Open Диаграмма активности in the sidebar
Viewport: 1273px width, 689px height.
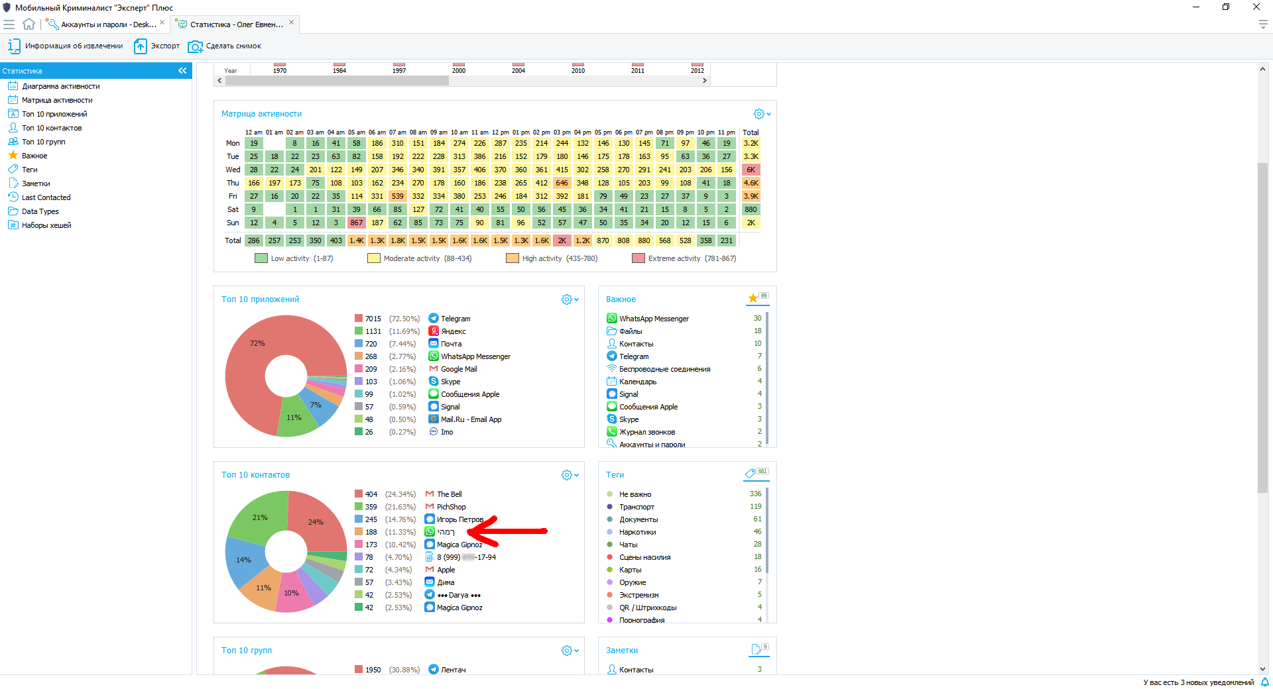point(61,86)
